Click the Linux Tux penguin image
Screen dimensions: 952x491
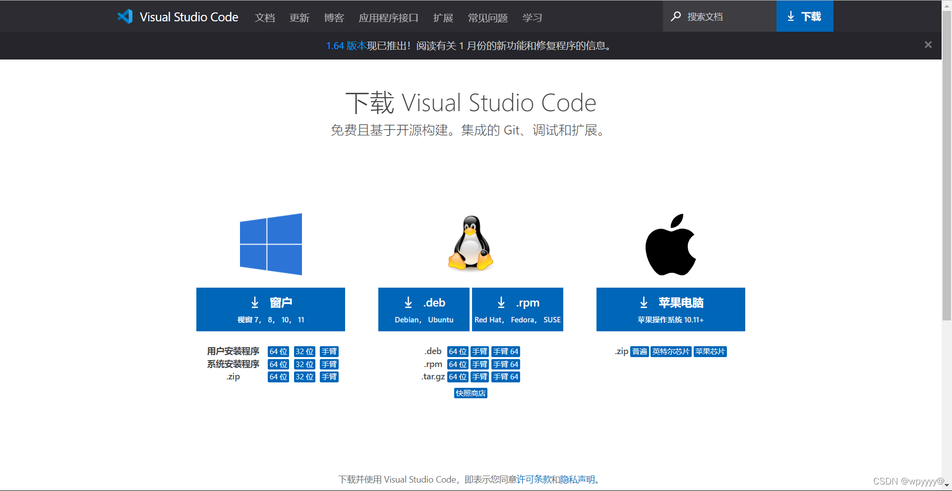pos(471,243)
